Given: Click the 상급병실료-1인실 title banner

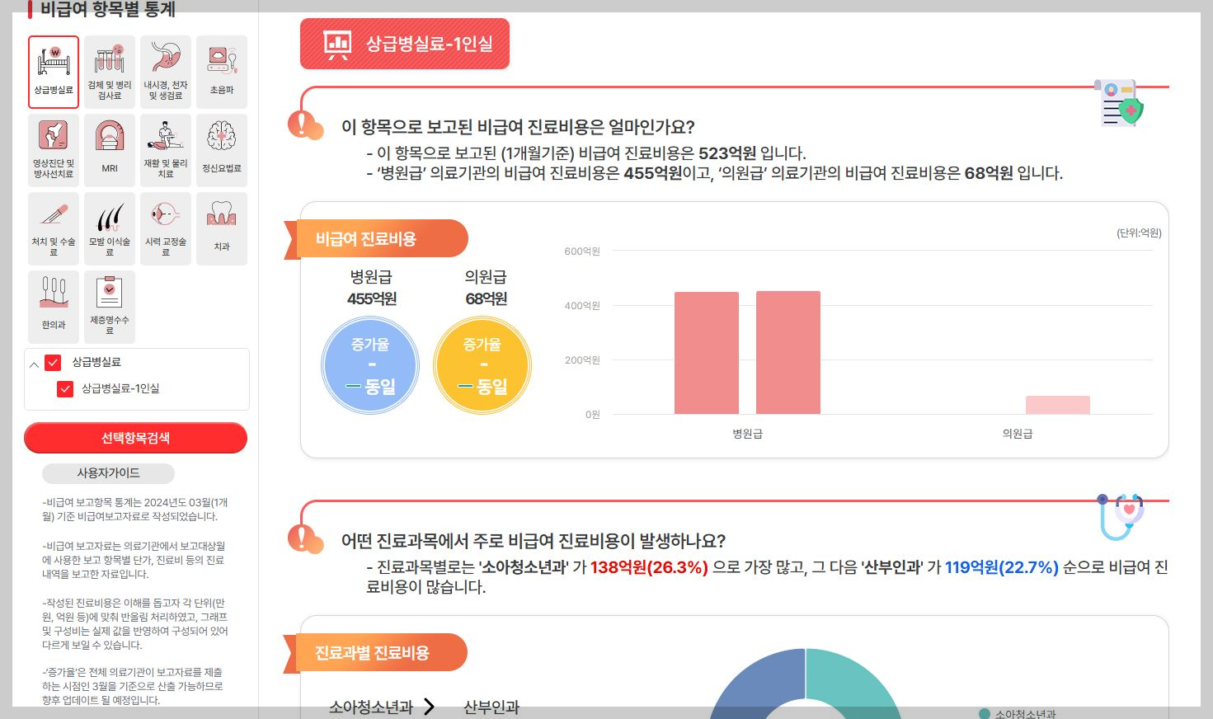Looking at the screenshot, I should pos(405,45).
